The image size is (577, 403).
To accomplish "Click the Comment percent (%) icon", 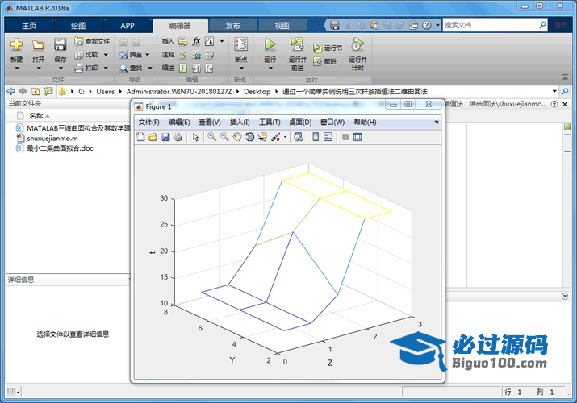I will click(x=183, y=55).
